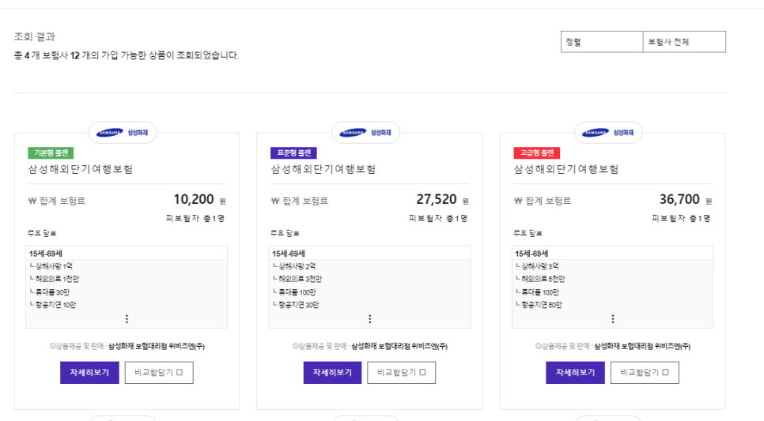Click 15세-69세 age header on 고급형 card
The height and width of the screenshot is (421, 764).
531,254
